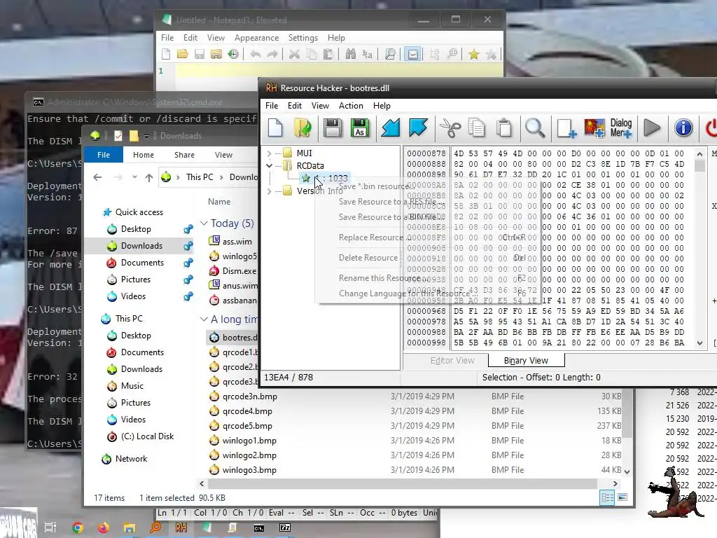This screenshot has width=717, height=538.
Task: Click the hex view vertical scrollbar down arrow
Action: (699, 343)
